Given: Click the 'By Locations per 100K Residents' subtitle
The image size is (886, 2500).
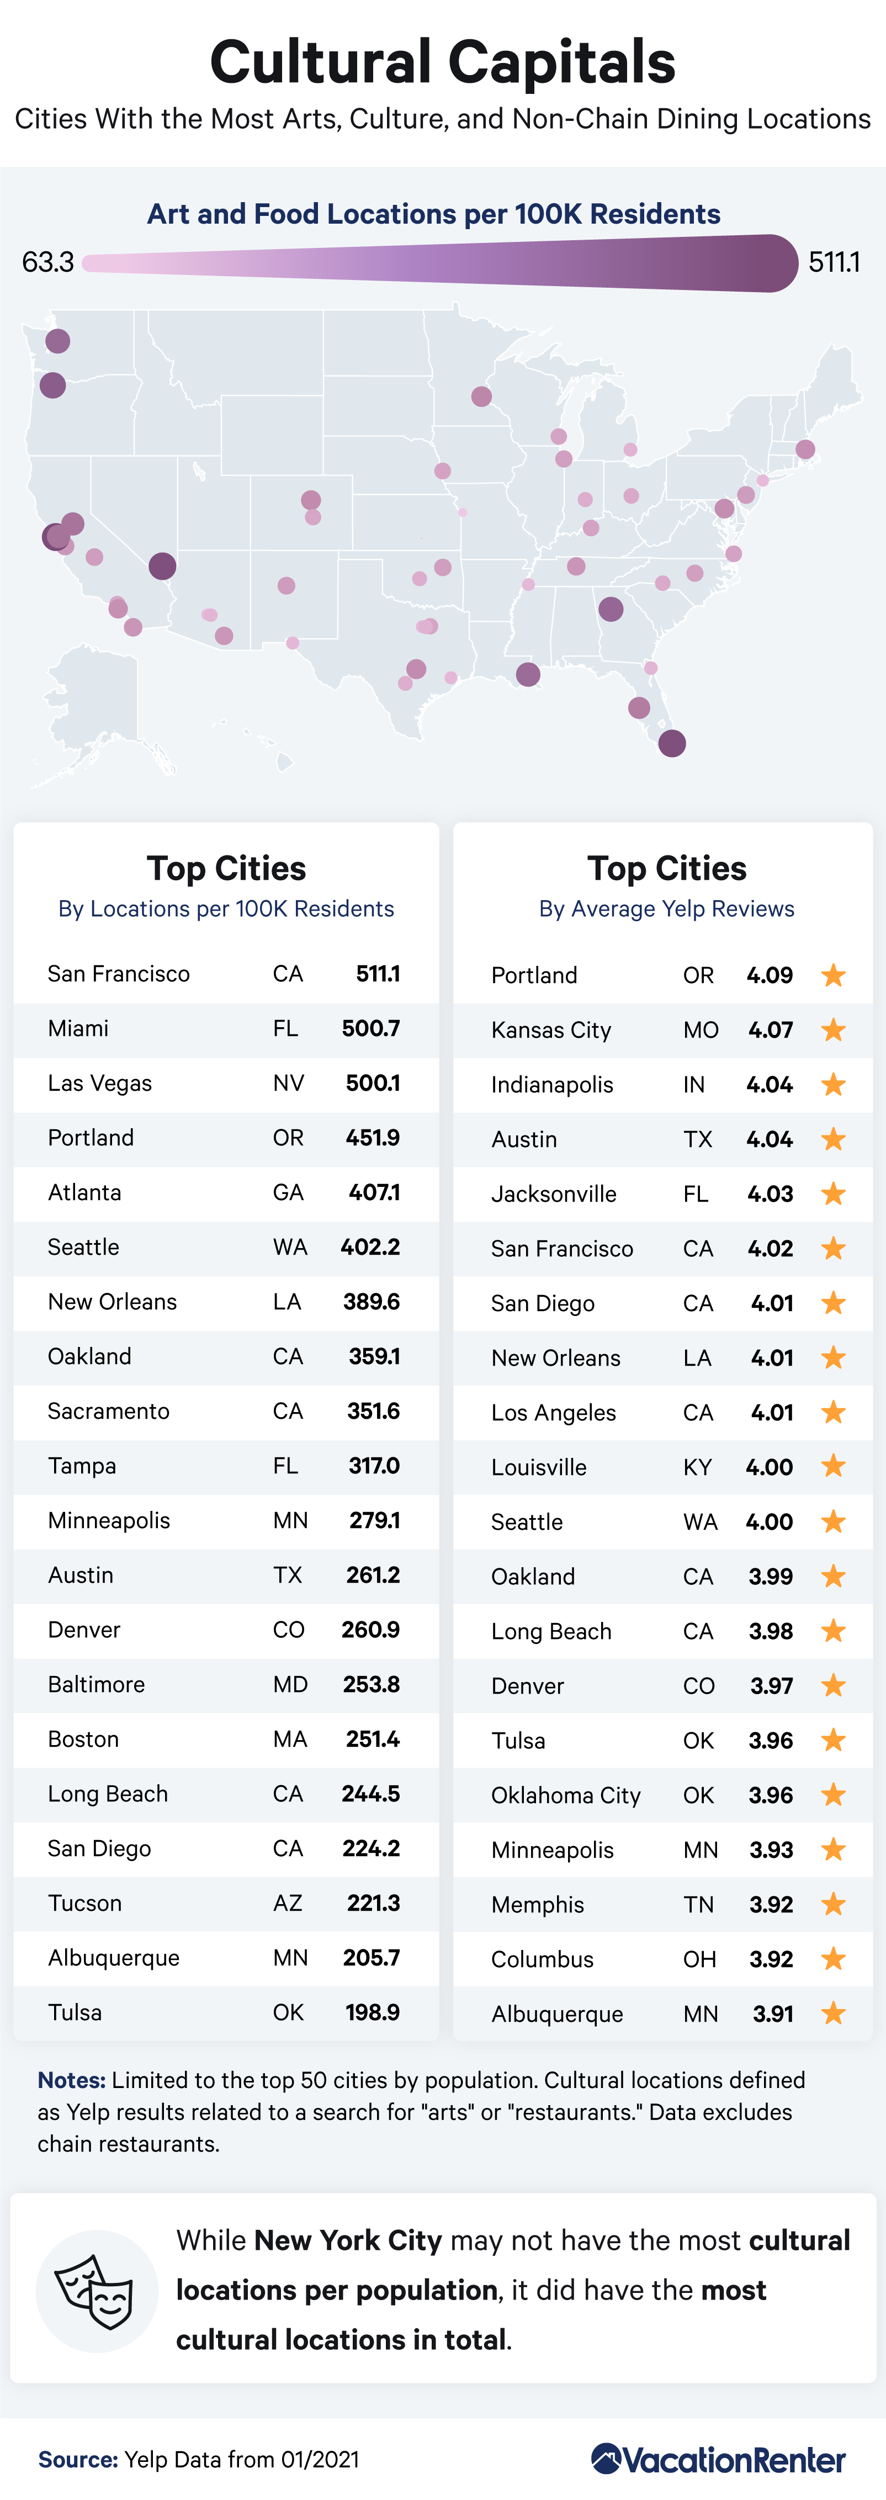Looking at the screenshot, I should (226, 908).
